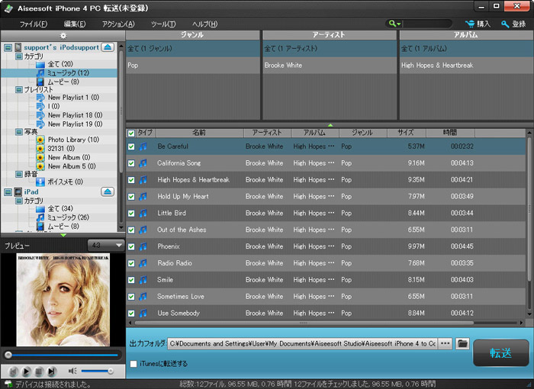
Task: Open the iPod movie category icon
Action: (x=40, y=82)
